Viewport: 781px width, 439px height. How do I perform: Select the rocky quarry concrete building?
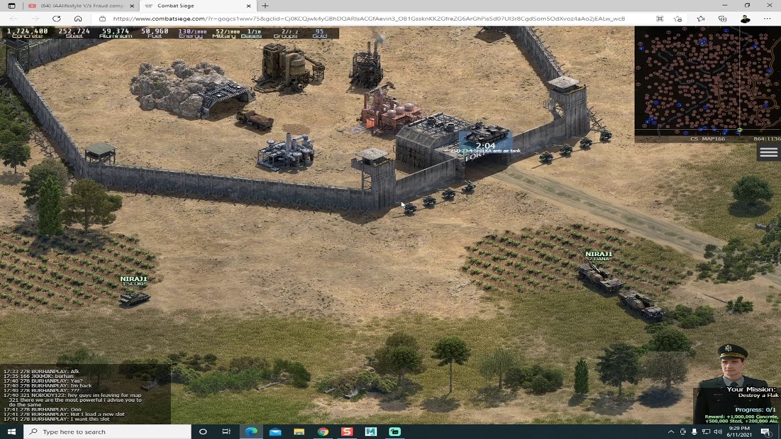190,90
